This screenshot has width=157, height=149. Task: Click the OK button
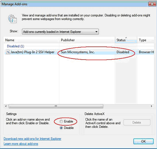point(143,141)
